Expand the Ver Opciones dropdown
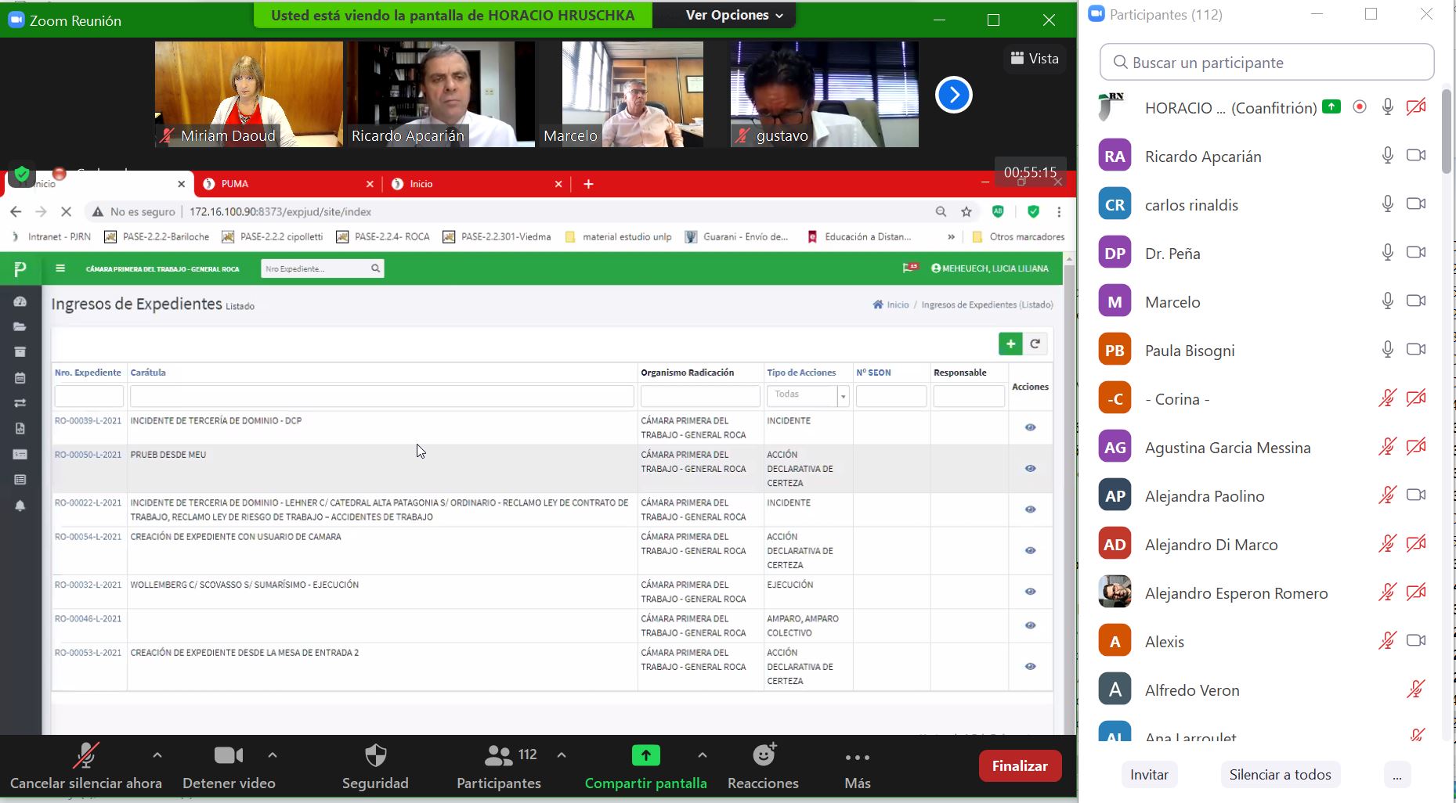Viewport: 1456px width, 803px height. coord(734,15)
